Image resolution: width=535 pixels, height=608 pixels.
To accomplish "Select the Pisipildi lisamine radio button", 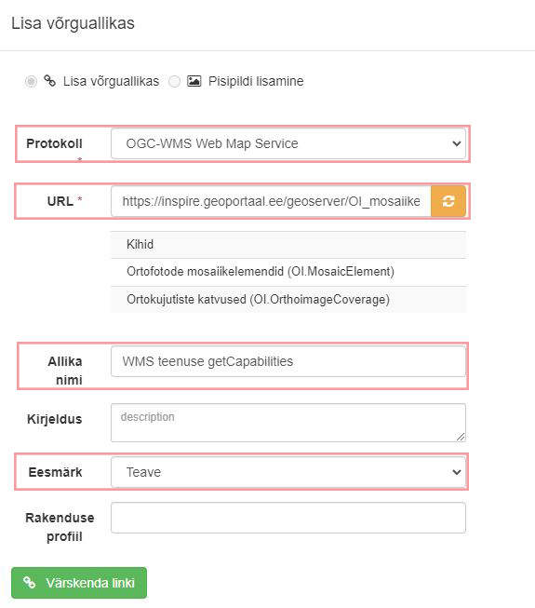I will 174,81.
